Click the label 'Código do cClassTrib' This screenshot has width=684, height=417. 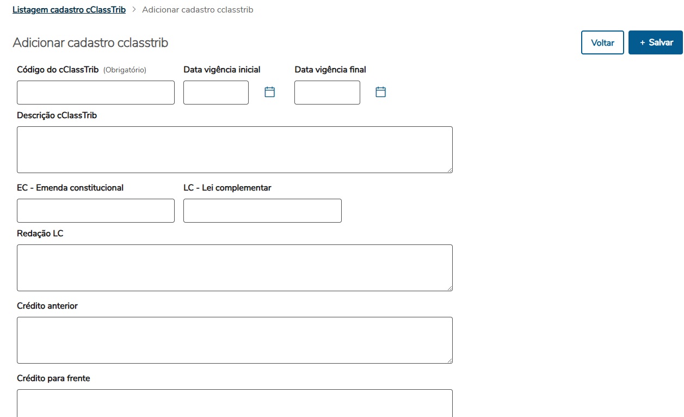coord(58,70)
